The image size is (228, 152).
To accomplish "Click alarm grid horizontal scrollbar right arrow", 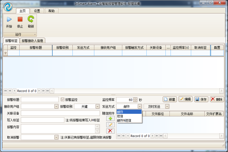I will coord(221,91).
